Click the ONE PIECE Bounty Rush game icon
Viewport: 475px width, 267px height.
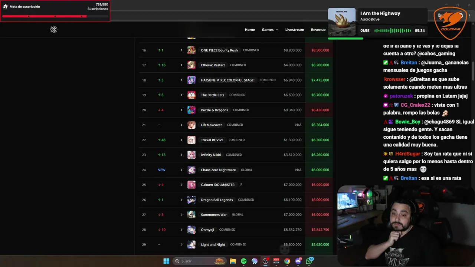tap(191, 50)
